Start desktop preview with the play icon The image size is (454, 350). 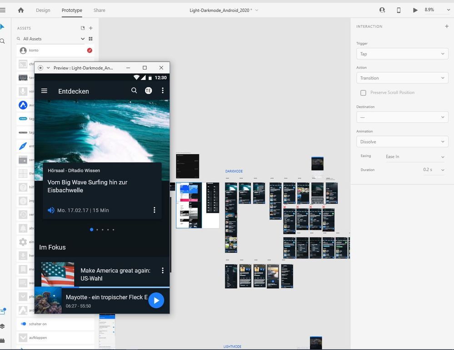415,10
